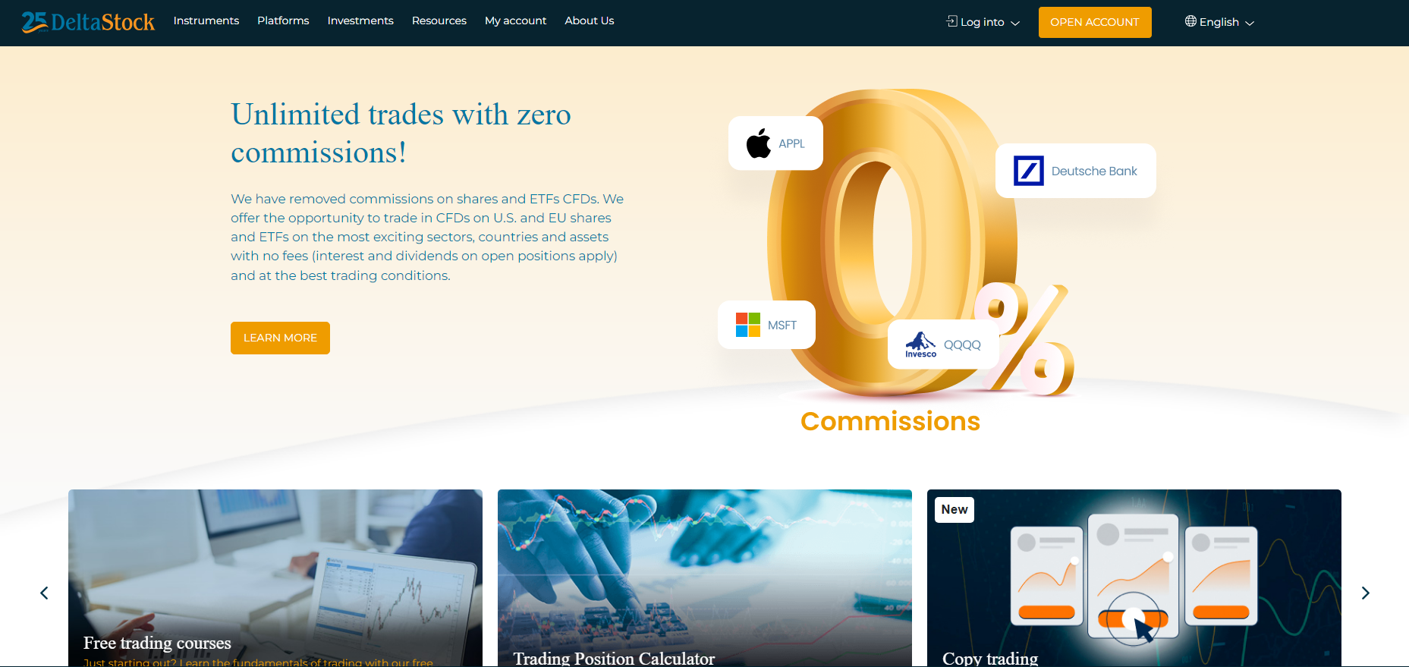Screen dimensions: 1409x667
Task: Click the 'Unlimited trades with zero commissions!' heading
Action: (x=401, y=134)
